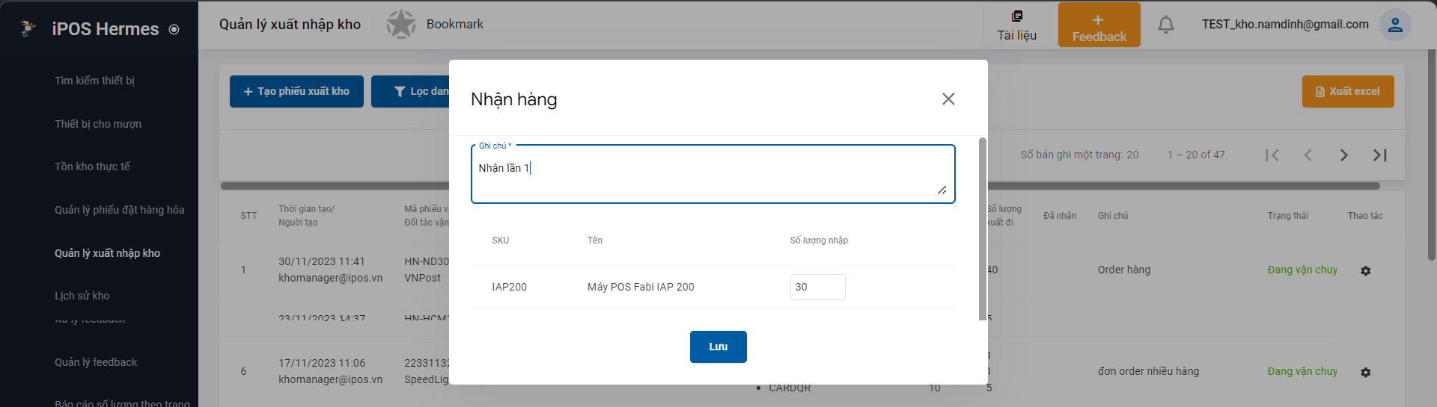
Task: Go to the previous page of records
Action: coord(1308,155)
